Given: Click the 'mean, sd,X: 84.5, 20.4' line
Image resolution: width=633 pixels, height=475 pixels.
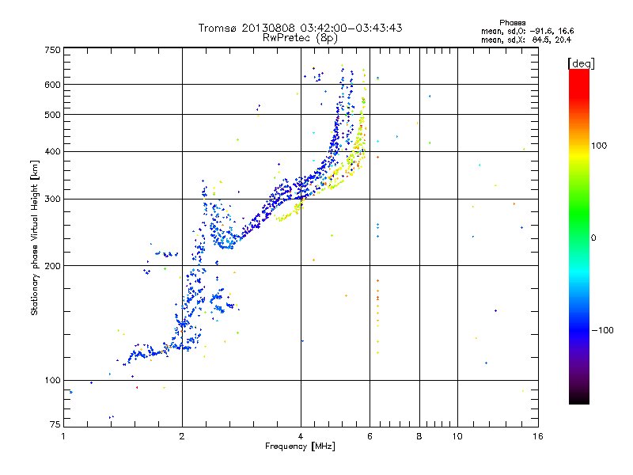Looking at the screenshot, I should pyautogui.click(x=526, y=40).
